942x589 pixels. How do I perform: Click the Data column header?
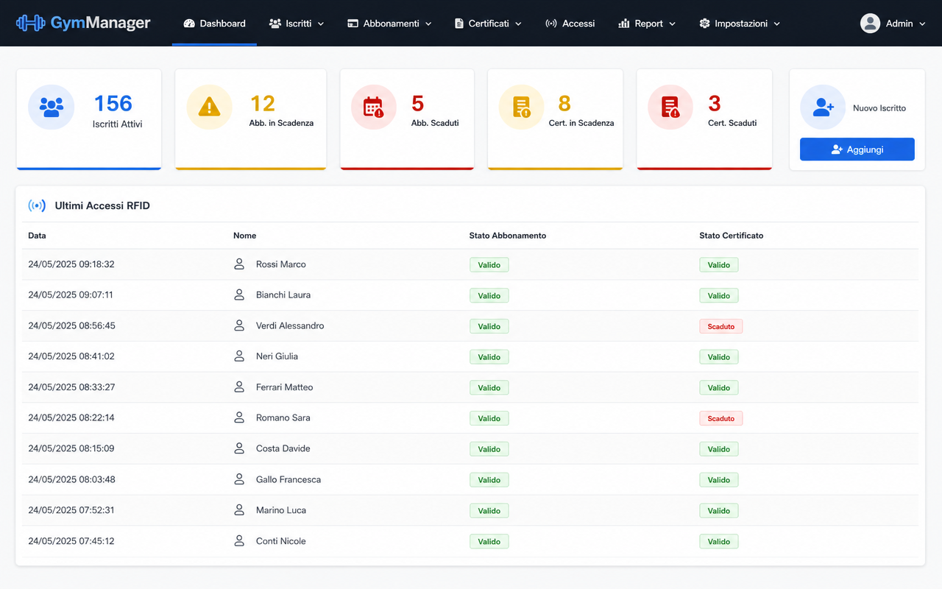coord(37,236)
